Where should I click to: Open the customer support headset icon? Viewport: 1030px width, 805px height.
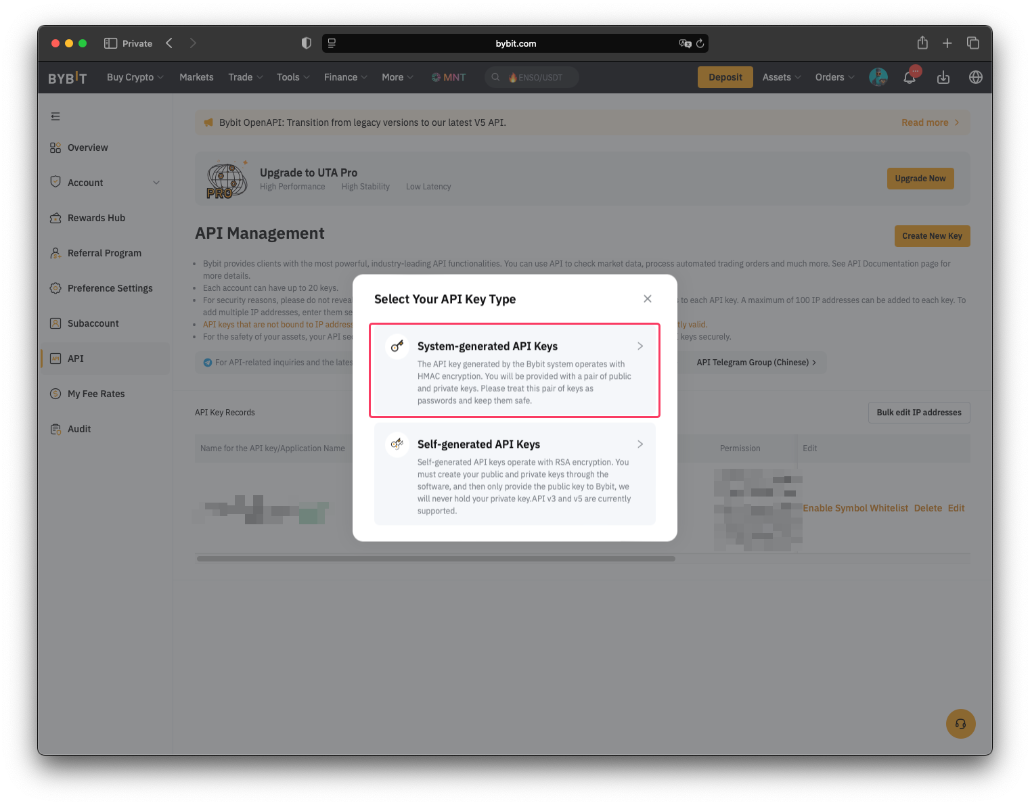[x=960, y=724]
